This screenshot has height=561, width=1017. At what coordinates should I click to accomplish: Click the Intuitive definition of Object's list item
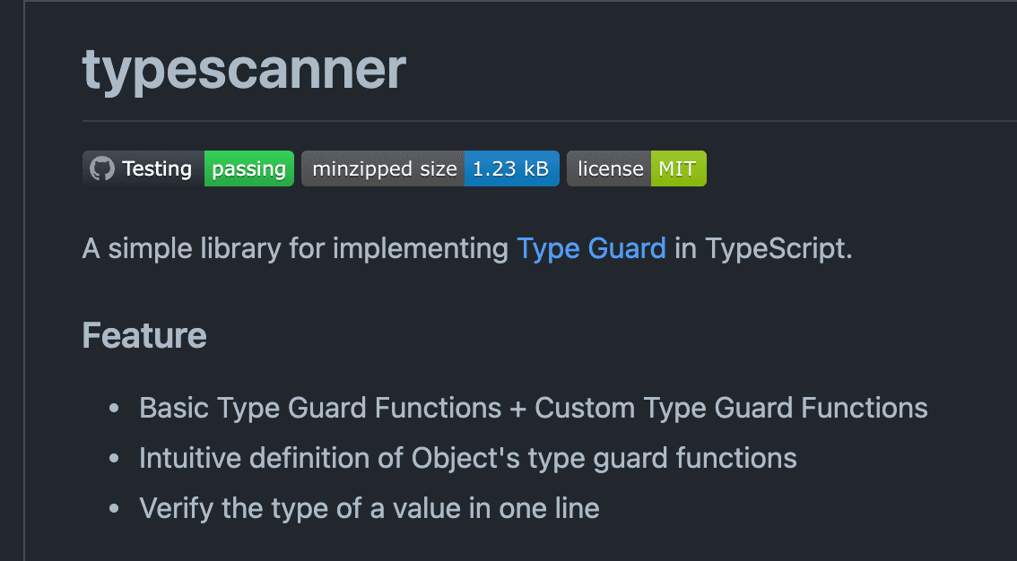point(467,459)
